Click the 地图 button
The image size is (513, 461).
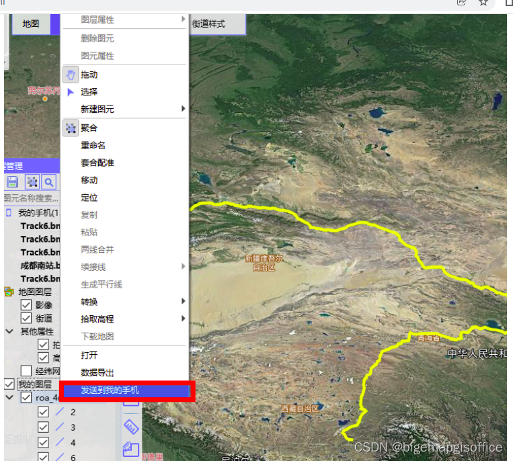[x=31, y=24]
